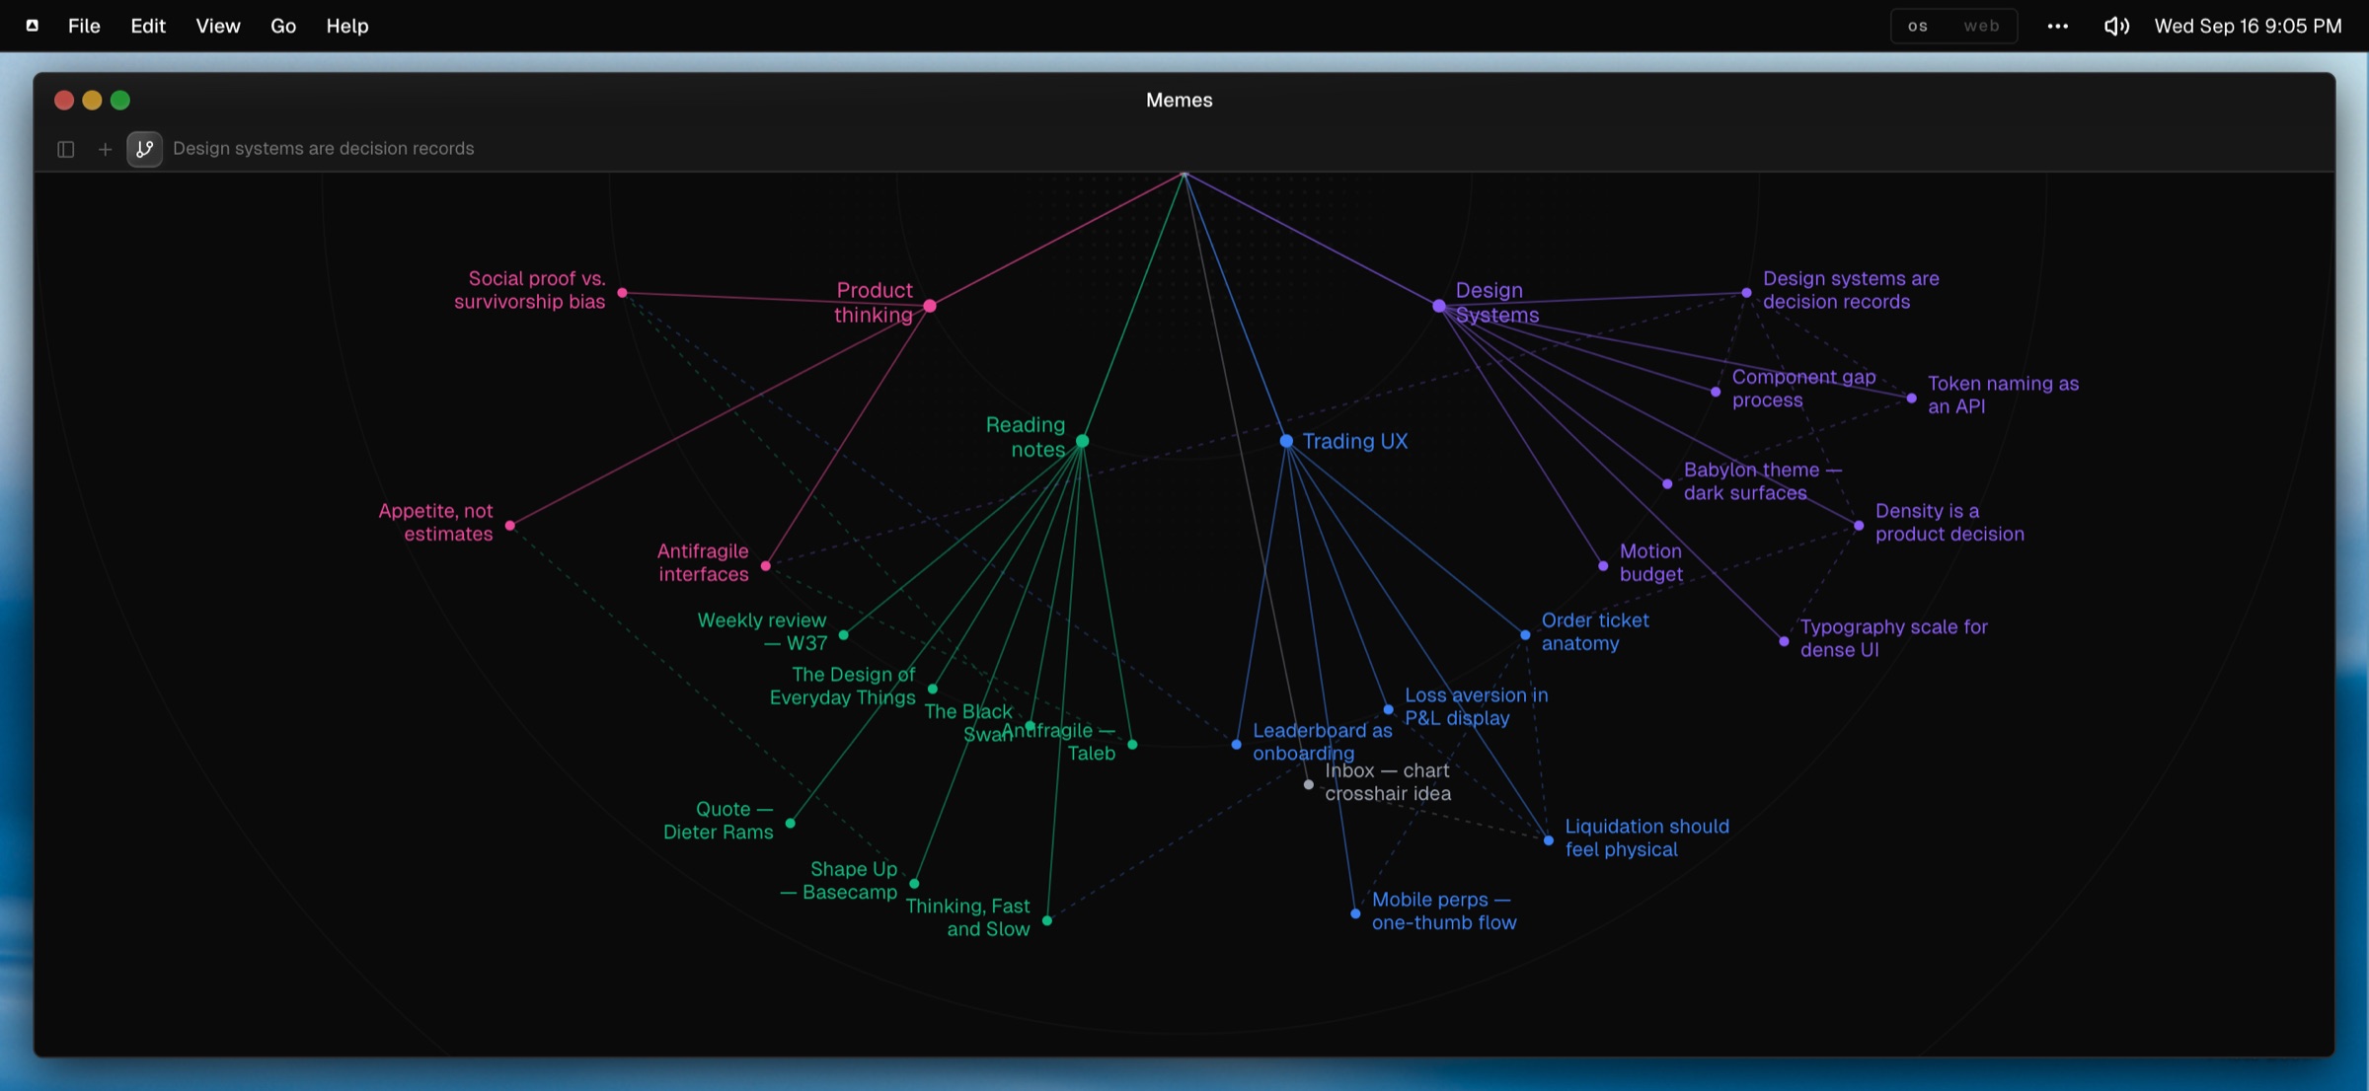Viewport: 2369px width, 1091px height.
Task: Open Component gap process node
Action: [1716, 392]
